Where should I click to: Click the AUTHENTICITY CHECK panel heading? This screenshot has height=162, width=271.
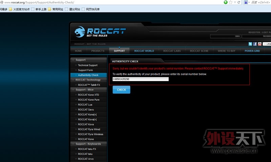tap(125, 61)
